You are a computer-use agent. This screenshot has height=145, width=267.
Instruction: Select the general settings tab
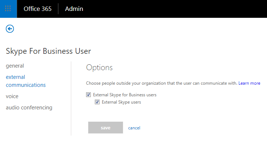click(15, 66)
